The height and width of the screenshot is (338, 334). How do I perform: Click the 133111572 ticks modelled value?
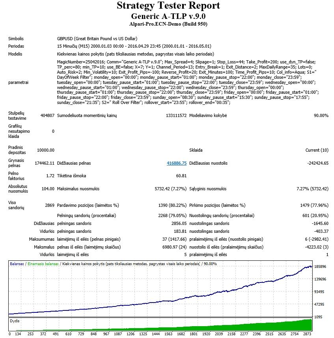[176, 115]
